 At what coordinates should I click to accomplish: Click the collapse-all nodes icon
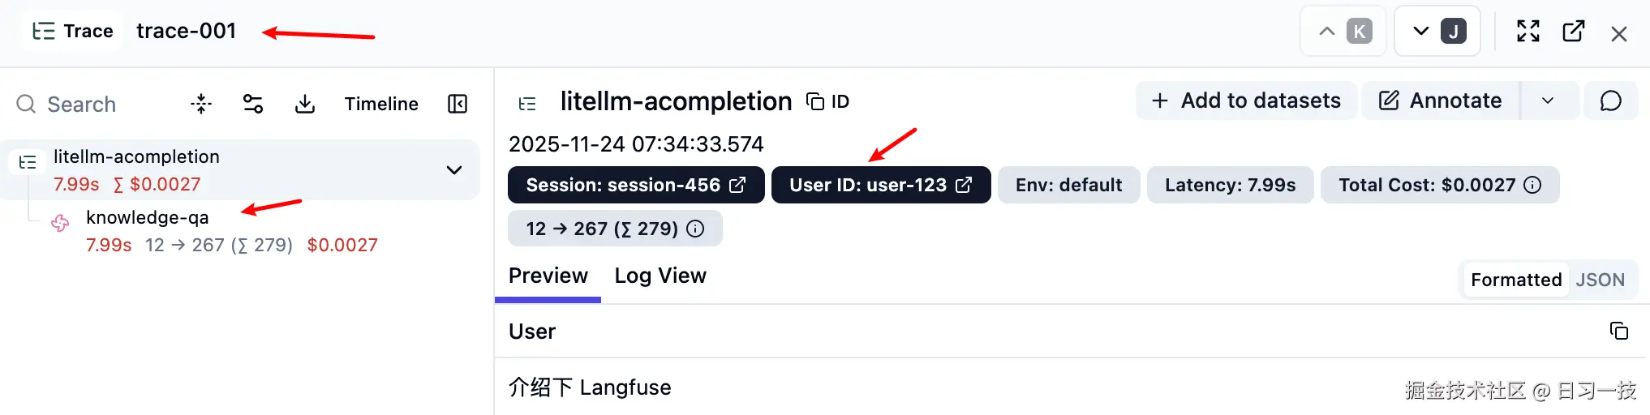pyautogui.click(x=201, y=104)
